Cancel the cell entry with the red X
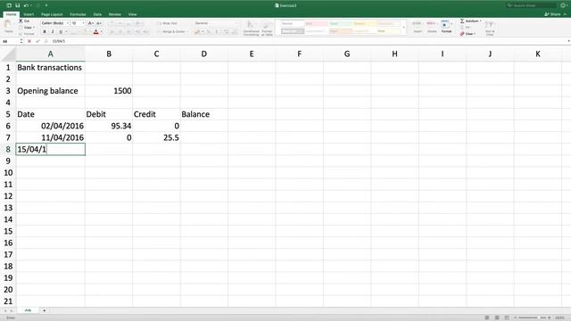571x321 pixels. tap(29, 41)
